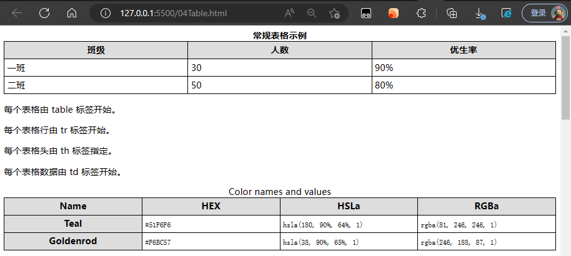Click the paragraph about the th tag
571x256 pixels.
[x=58, y=151]
